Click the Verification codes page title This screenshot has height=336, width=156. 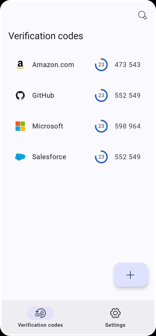[x=46, y=36]
